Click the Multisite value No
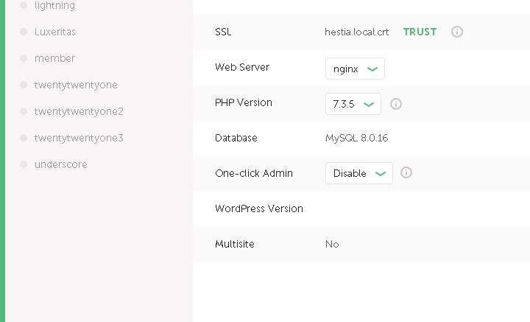This screenshot has height=322, width=530. point(332,244)
